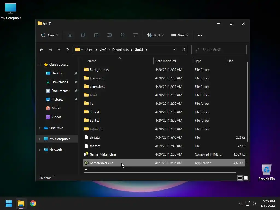Viewport: 280px width, 210px height.
Task: Go forward with the right arrow
Action: coord(51,50)
